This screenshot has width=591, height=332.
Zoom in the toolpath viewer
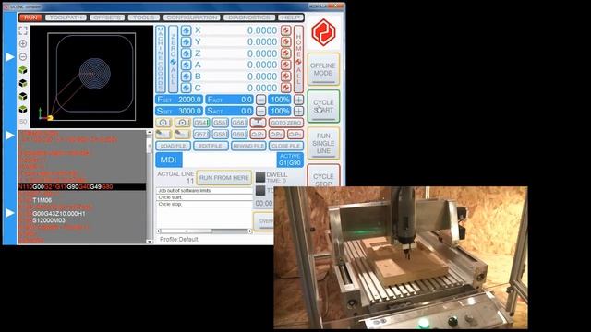(x=23, y=43)
